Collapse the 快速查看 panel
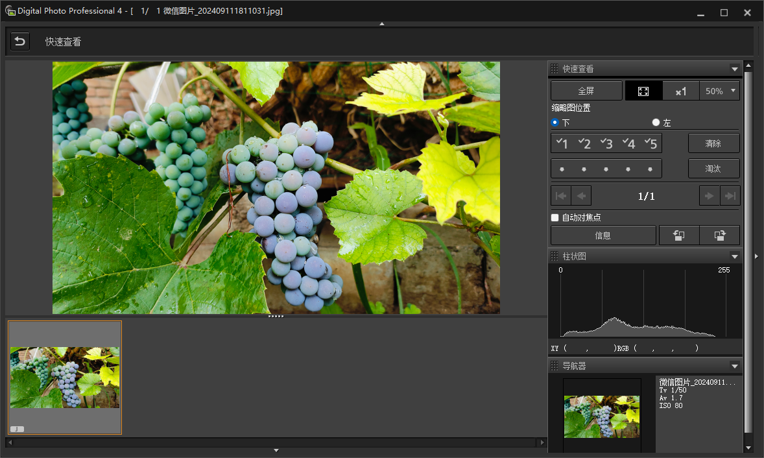This screenshot has width=764, height=458. coord(734,69)
